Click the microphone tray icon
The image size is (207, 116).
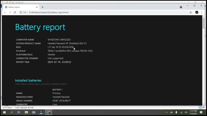pos(176,112)
